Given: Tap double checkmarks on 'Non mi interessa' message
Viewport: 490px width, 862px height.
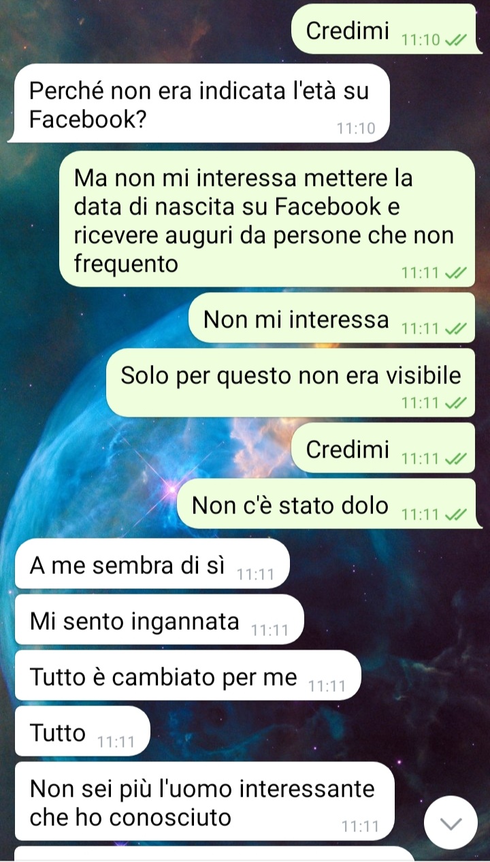Looking at the screenshot, I should 455,329.
